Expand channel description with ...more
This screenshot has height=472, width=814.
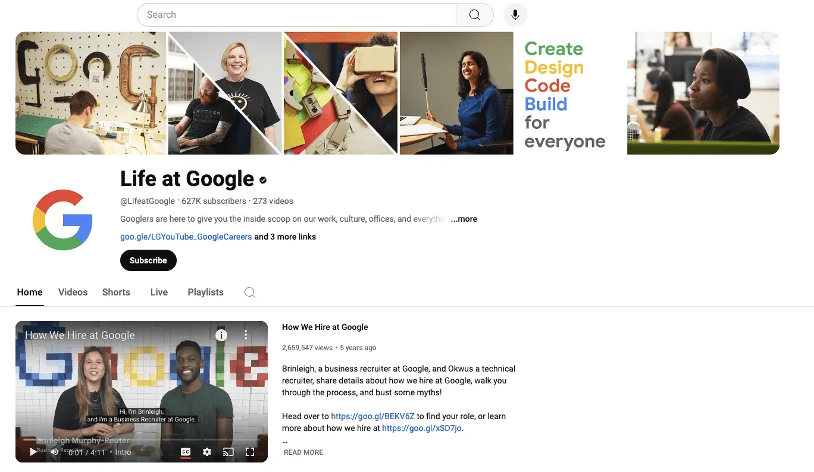tap(464, 219)
